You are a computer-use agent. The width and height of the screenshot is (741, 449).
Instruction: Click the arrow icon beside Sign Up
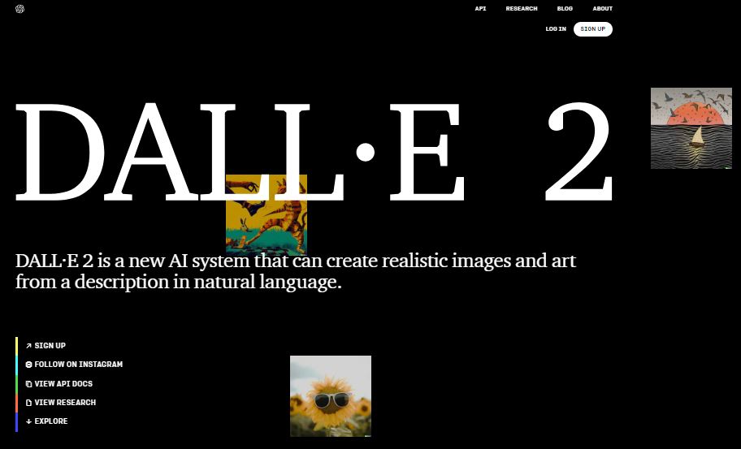[28, 346]
